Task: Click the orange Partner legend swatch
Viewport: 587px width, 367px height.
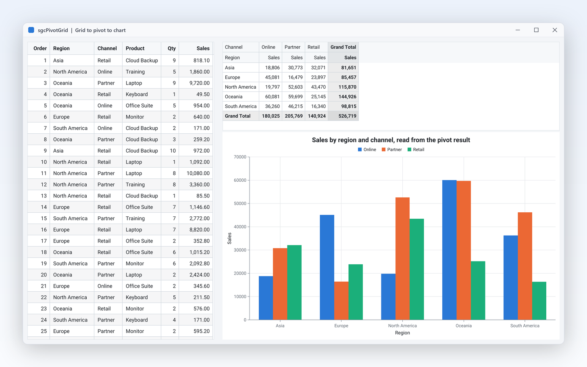Action: click(x=383, y=149)
